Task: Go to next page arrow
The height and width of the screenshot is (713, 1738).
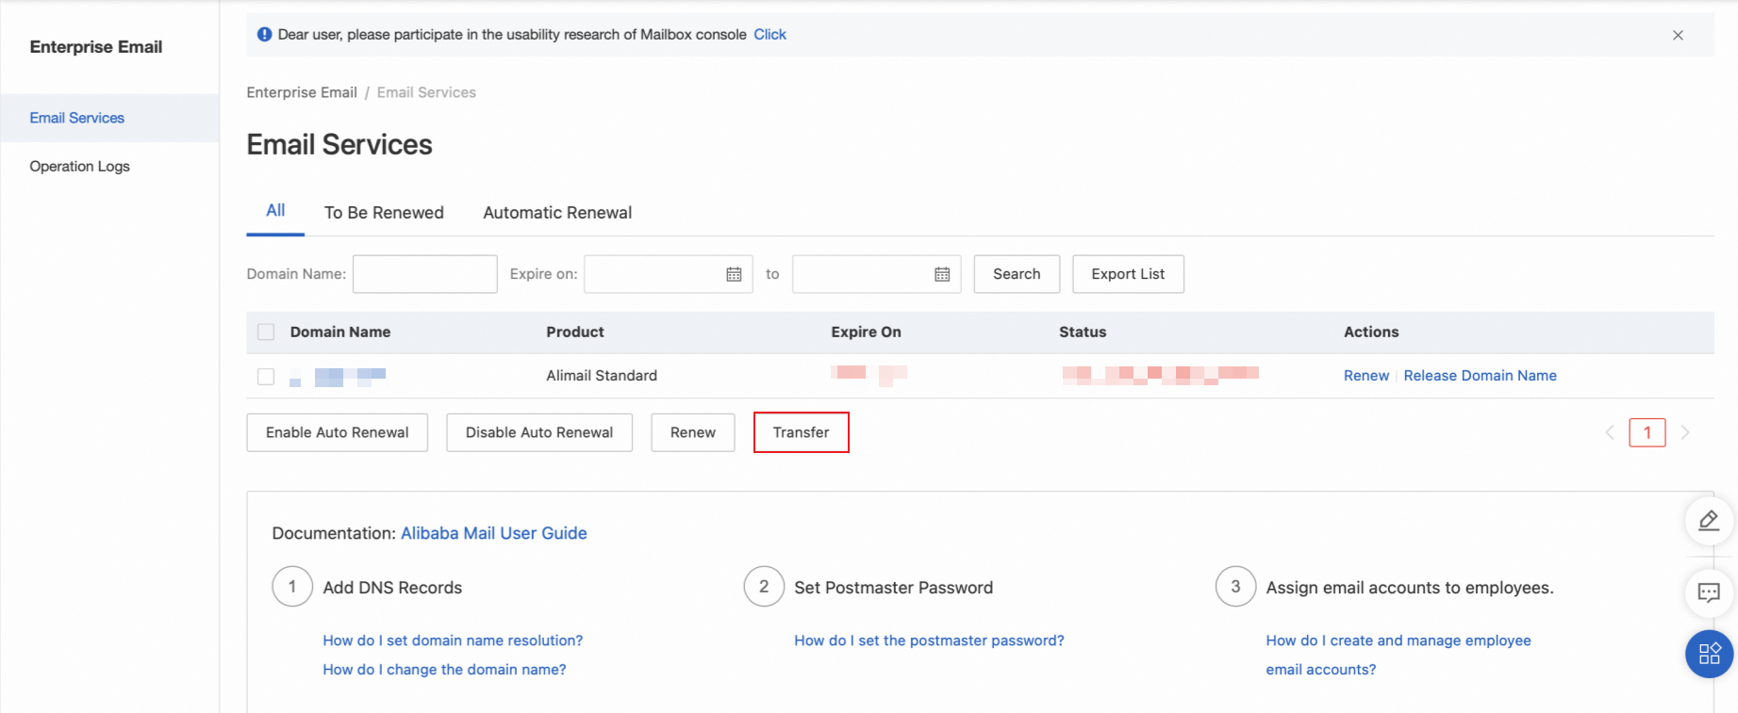Action: point(1684,432)
